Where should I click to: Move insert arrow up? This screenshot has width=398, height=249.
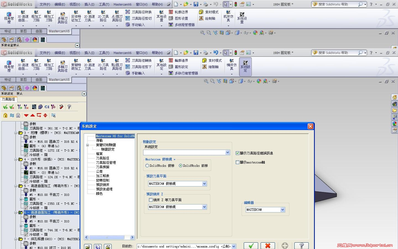[33, 115]
